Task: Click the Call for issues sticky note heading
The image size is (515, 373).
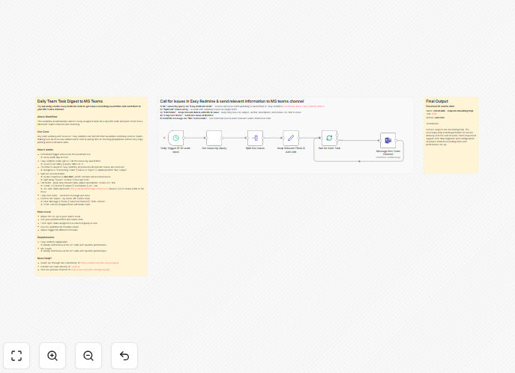Action: pos(232,101)
